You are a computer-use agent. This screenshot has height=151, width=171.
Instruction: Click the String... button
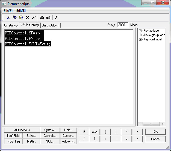point(32,136)
